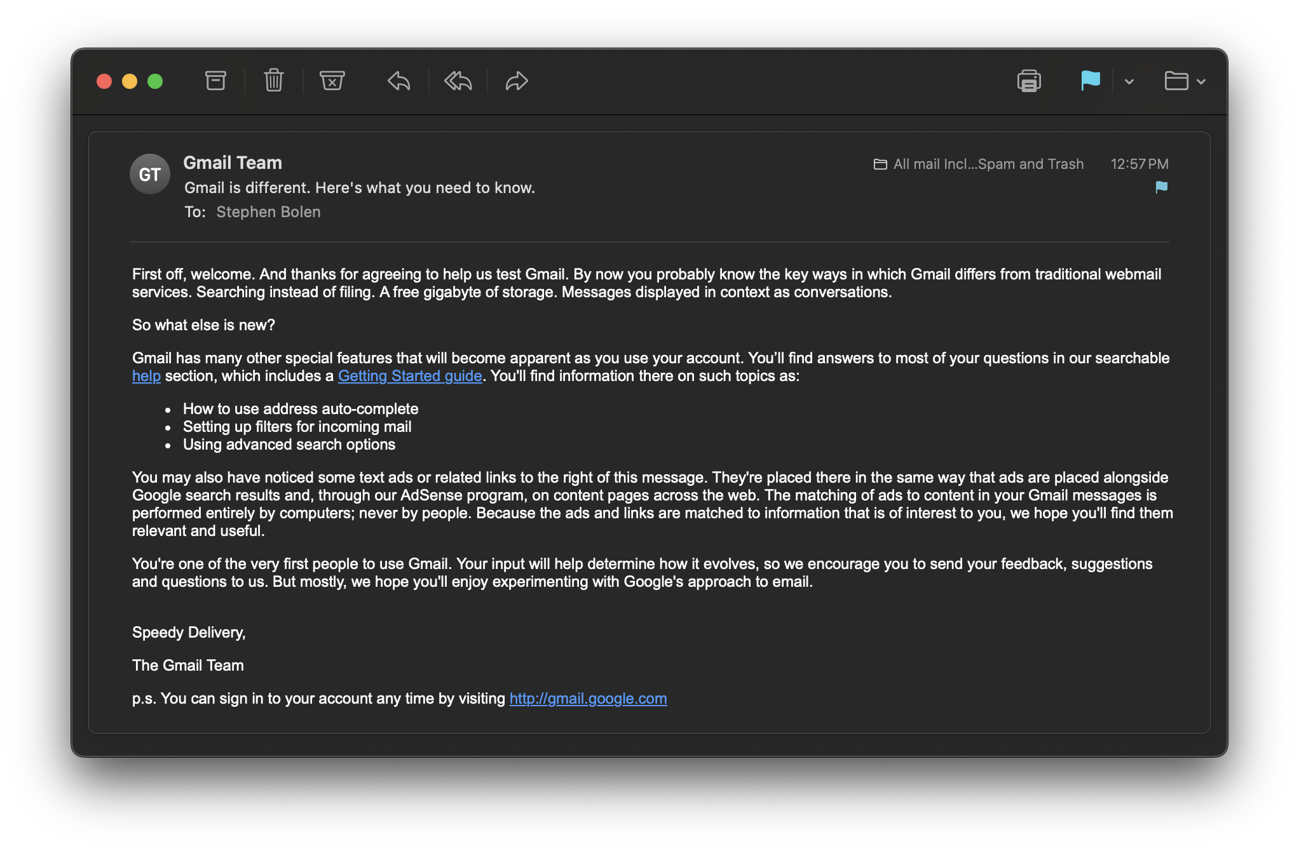The image size is (1299, 851).
Task: Click the text 'So what else is new?'
Action: pos(203,325)
